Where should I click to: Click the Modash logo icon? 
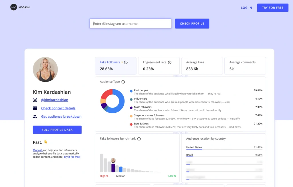pyautogui.click(x=14, y=7)
